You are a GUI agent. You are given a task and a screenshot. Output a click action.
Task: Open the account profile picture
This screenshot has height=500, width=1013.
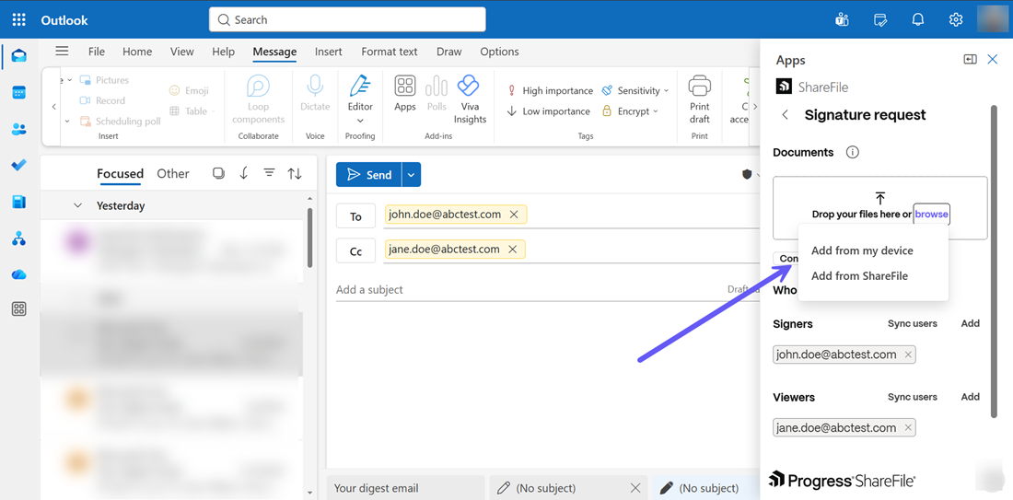pos(995,19)
